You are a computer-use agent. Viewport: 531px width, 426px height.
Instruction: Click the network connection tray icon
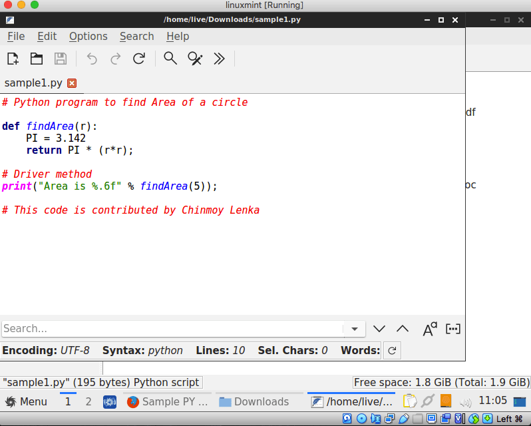coord(428,401)
